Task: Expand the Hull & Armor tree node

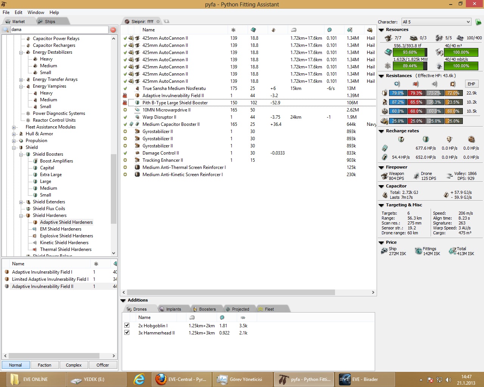Action: pyautogui.click(x=14, y=134)
